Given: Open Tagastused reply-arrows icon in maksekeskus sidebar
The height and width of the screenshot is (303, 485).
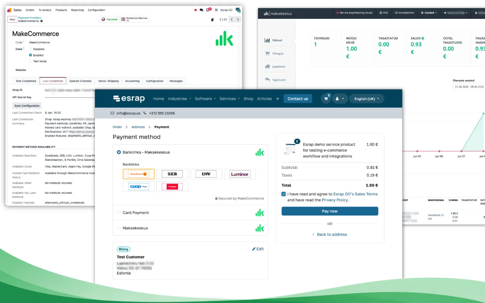Looking at the screenshot, I should 267,80.
